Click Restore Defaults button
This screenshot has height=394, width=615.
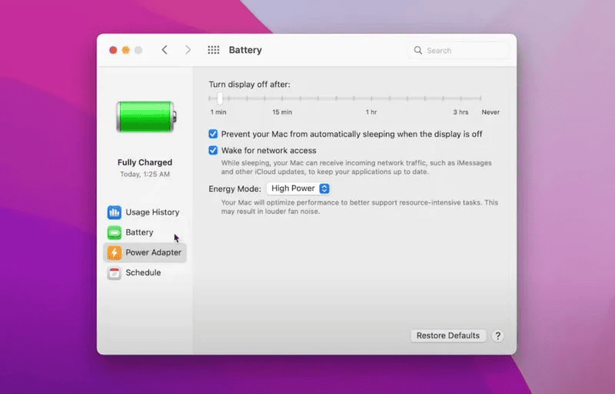(x=448, y=336)
